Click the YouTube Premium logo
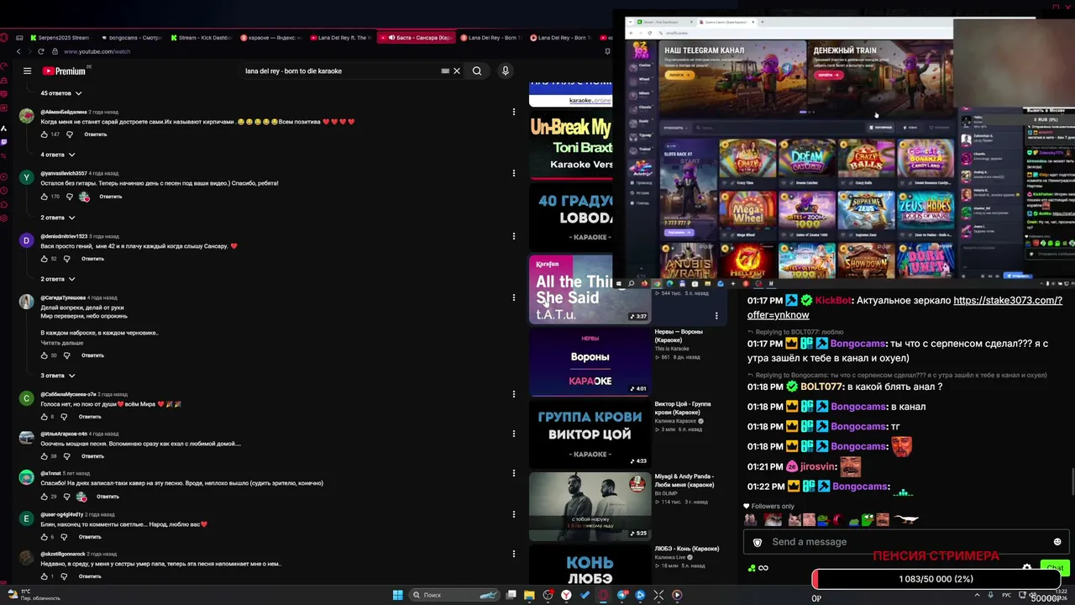The width and height of the screenshot is (1075, 605). click(x=65, y=71)
